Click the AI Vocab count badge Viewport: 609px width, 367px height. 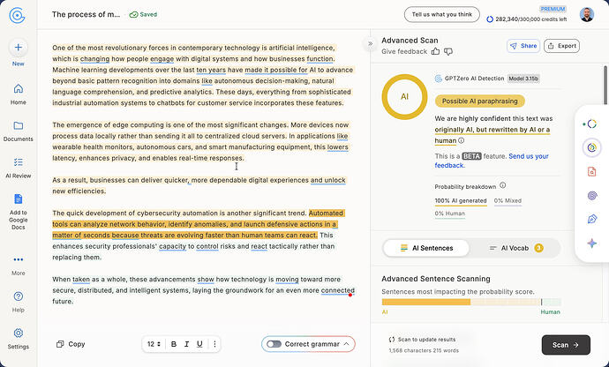538,248
